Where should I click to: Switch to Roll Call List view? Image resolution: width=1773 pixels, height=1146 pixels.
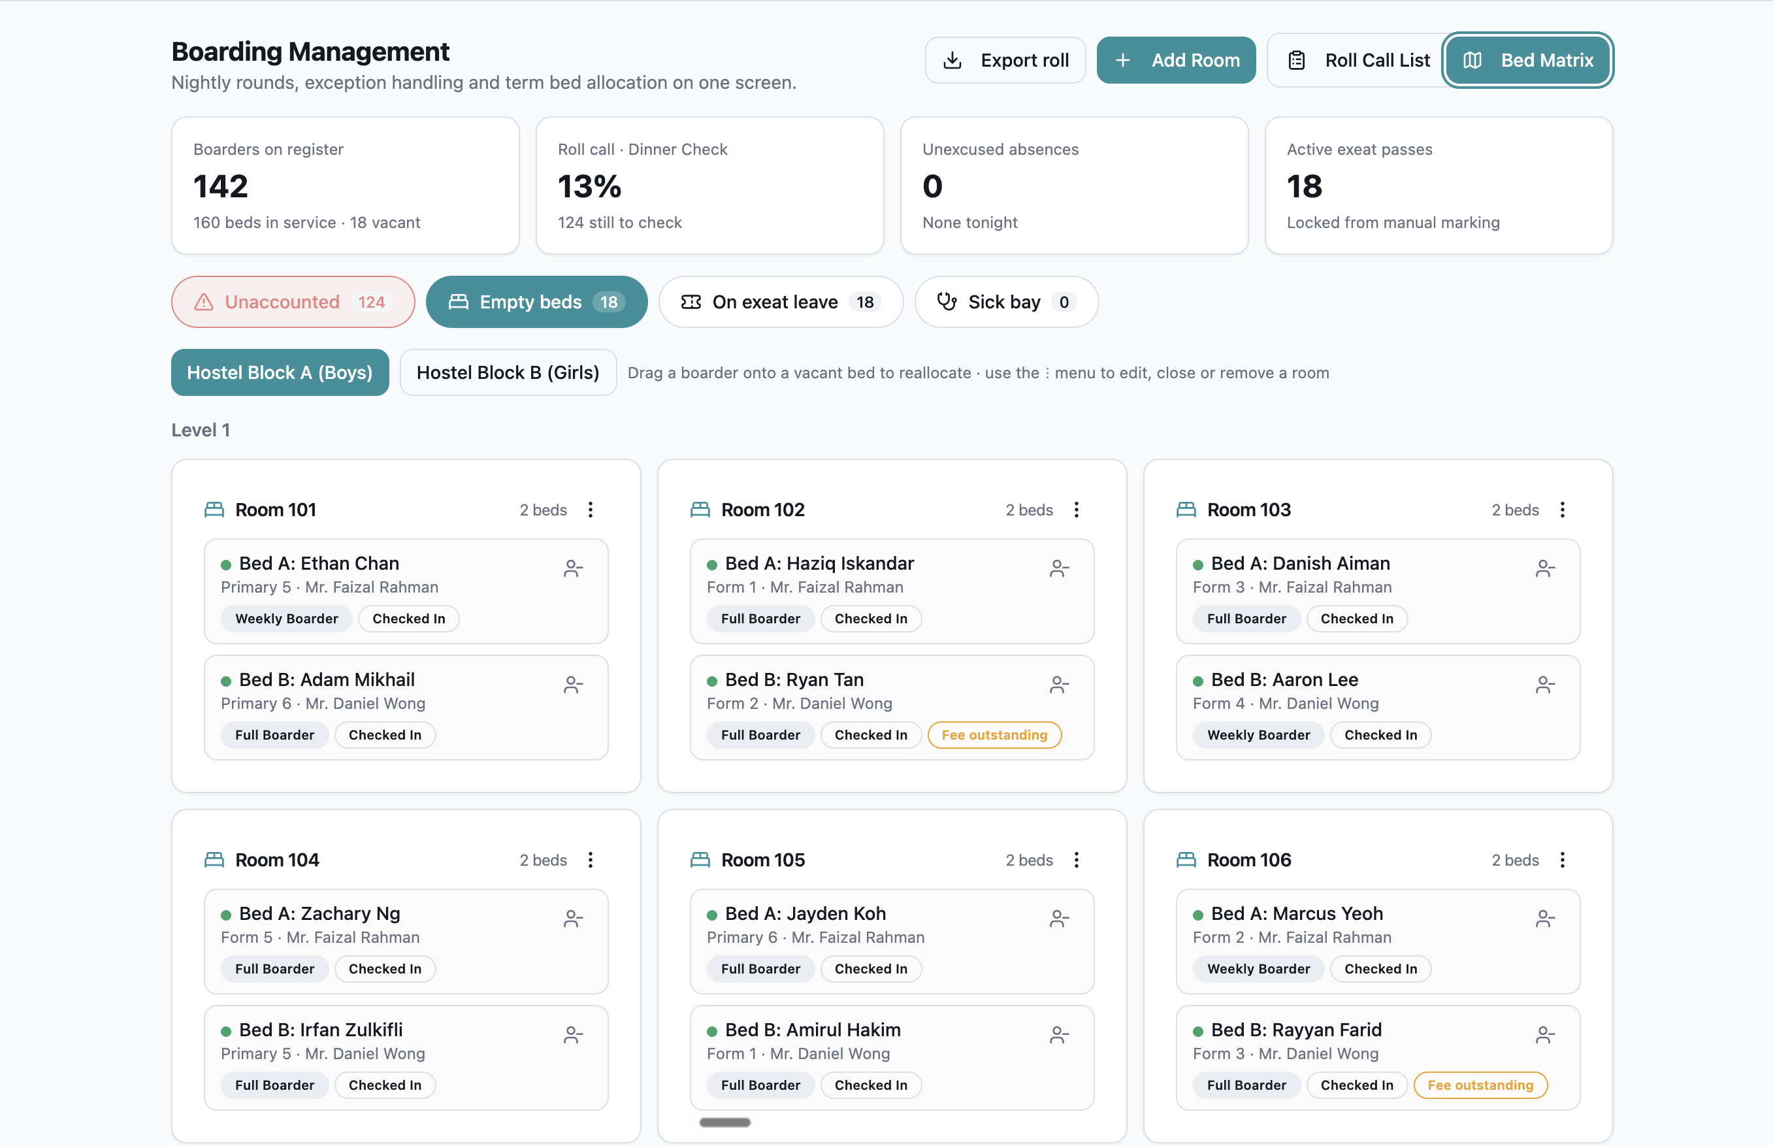tap(1358, 60)
